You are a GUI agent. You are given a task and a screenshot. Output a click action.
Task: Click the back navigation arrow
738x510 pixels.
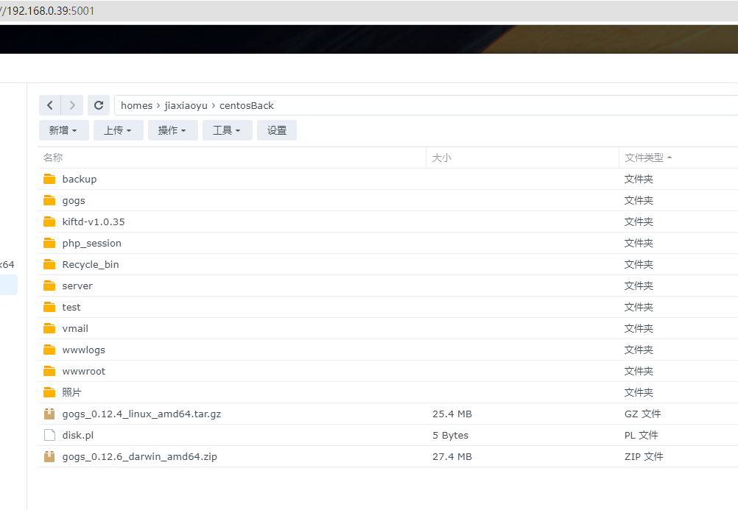[x=50, y=105]
